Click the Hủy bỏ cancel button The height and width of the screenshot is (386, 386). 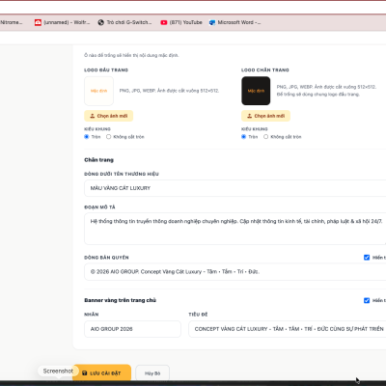pos(152,373)
